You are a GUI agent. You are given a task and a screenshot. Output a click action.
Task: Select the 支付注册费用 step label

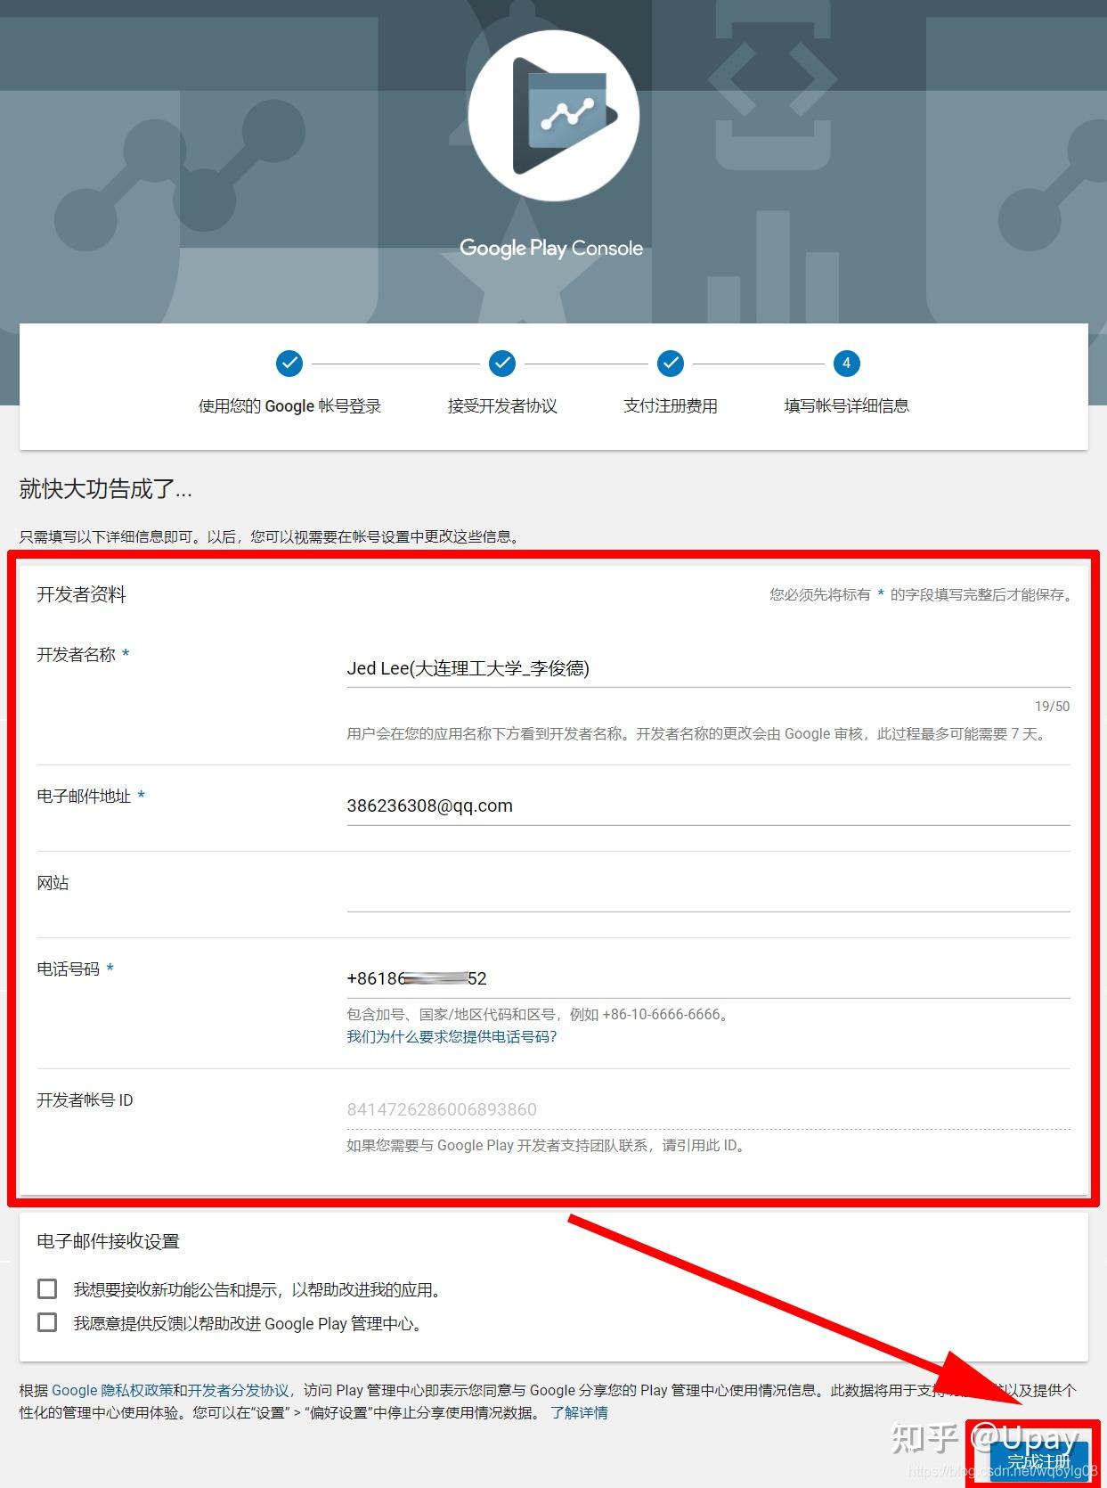(x=671, y=406)
